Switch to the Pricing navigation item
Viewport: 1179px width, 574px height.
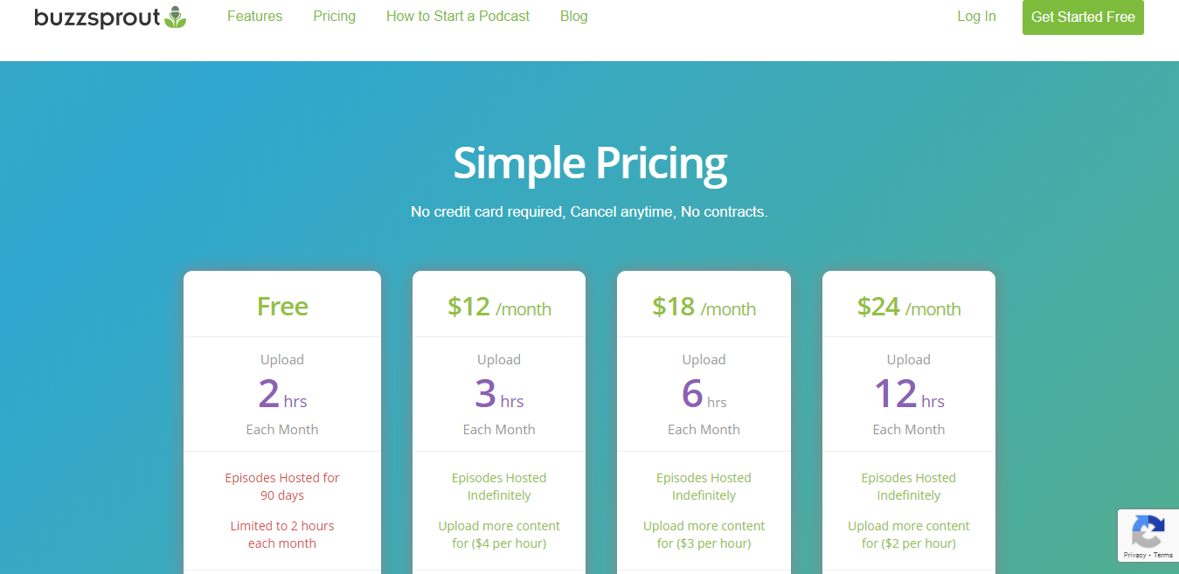[x=334, y=16]
